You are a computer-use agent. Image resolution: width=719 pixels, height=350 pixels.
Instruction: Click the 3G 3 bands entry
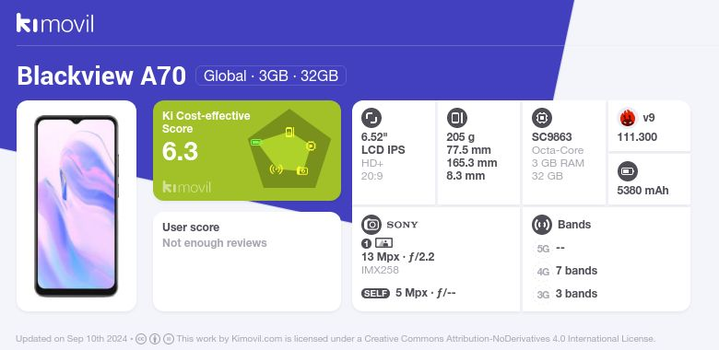(x=566, y=294)
